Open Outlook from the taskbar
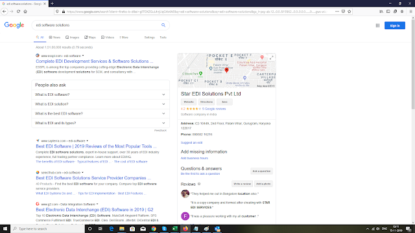This screenshot has height=233, width=415. pos(217,228)
